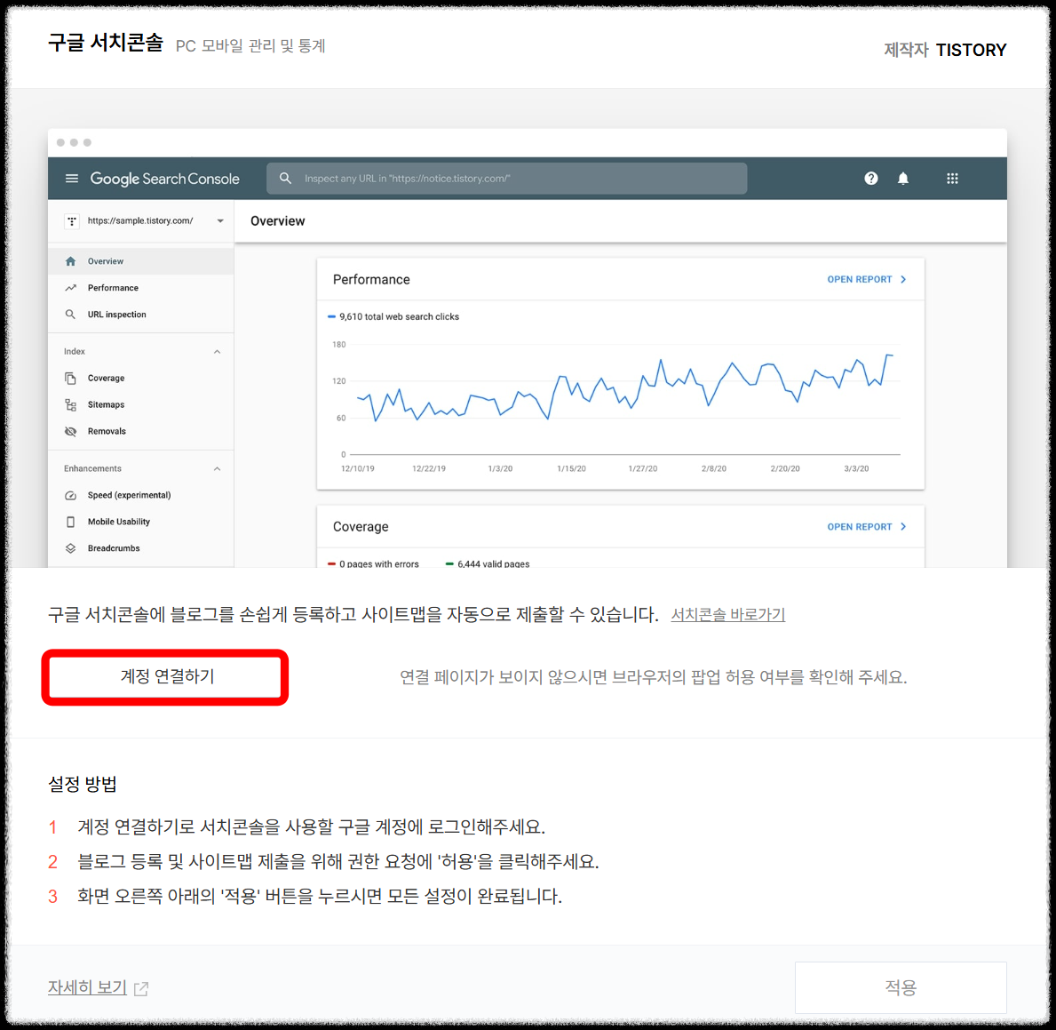Open the Google apps grid icon

point(952,179)
